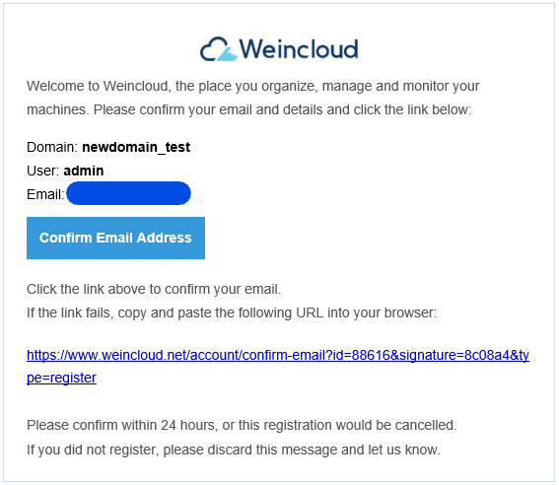Click 'If the link fails, copy and paste' text
The height and width of the screenshot is (485, 559).
(232, 312)
